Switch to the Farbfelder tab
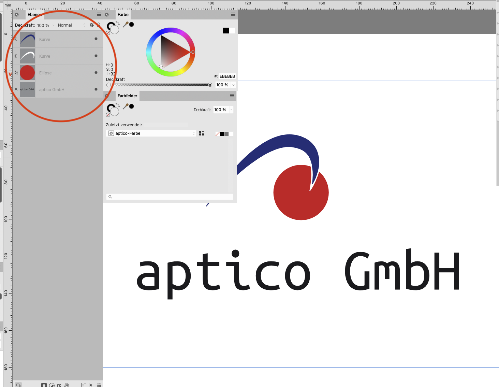Image resolution: width=499 pixels, height=387 pixels. pos(128,96)
